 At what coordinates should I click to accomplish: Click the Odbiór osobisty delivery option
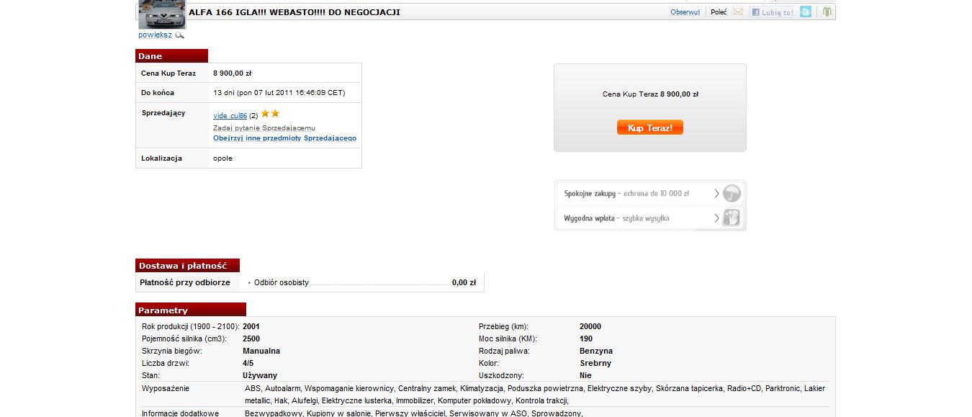(282, 282)
